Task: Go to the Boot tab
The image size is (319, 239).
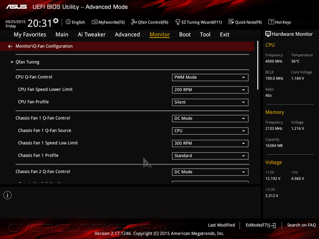Action: click(x=185, y=35)
